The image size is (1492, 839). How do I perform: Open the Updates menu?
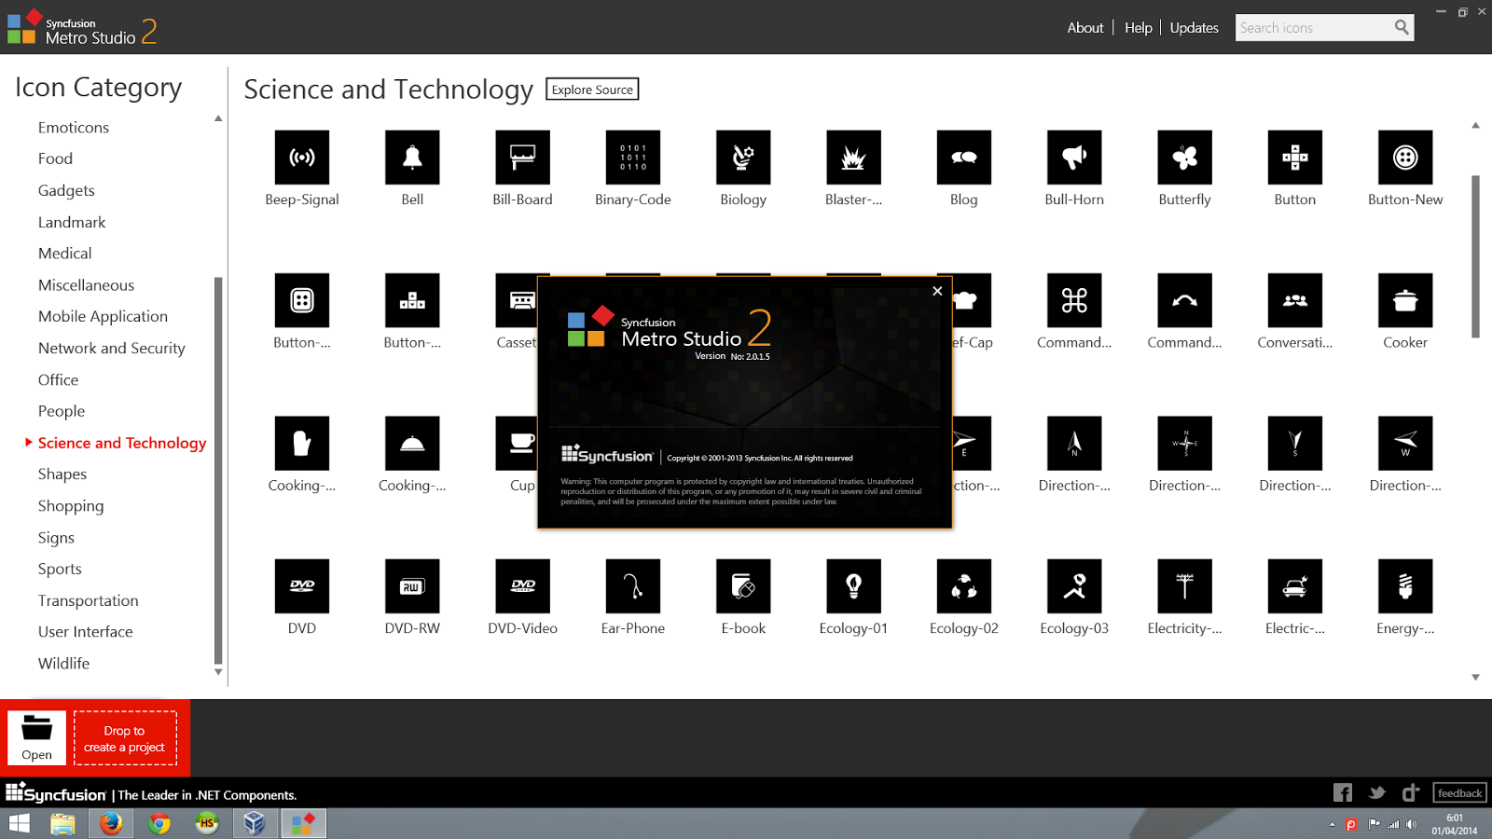coord(1194,27)
